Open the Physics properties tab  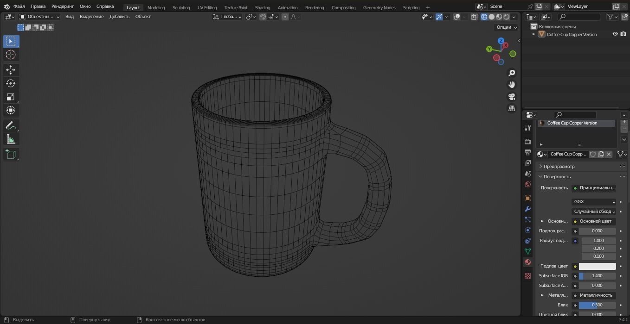[527, 230]
